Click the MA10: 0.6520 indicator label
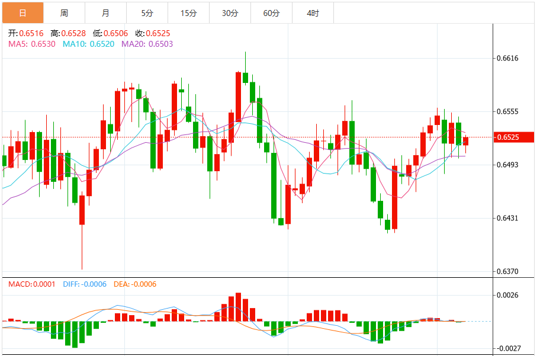Screen dimensions: 540x356 [x=89, y=44]
